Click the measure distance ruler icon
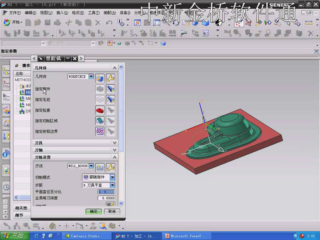Image resolution: width=320 pixels, height=240 pixels. point(308,22)
